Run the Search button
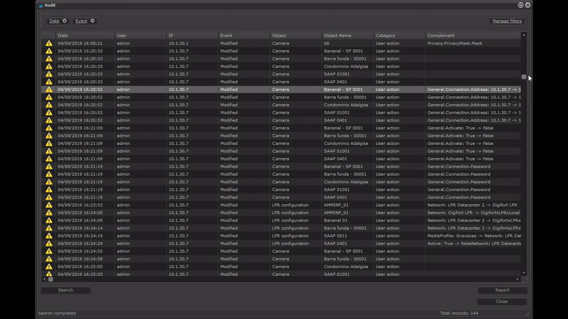 point(66,290)
